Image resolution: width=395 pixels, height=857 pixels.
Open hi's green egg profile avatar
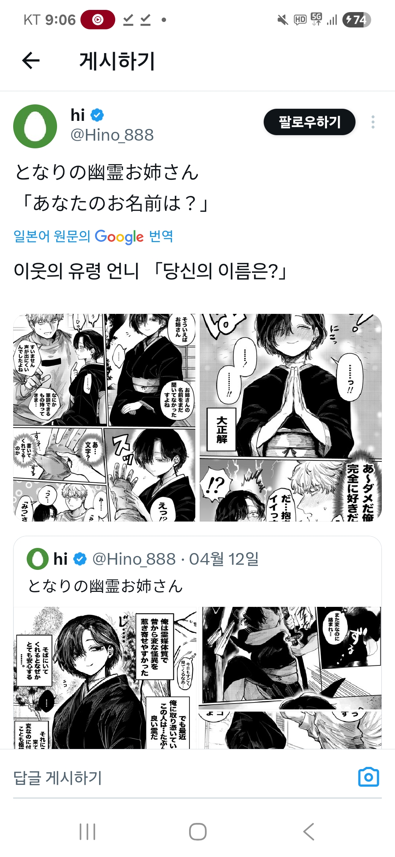35,126
